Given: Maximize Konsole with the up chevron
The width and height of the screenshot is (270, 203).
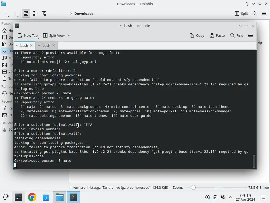Looking at the screenshot, I should click(247, 26).
